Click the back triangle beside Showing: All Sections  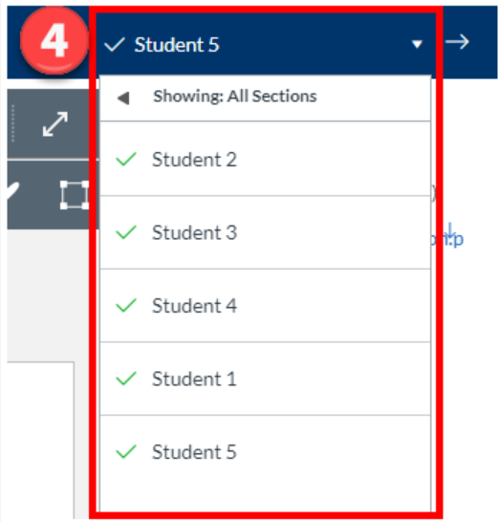point(123,98)
